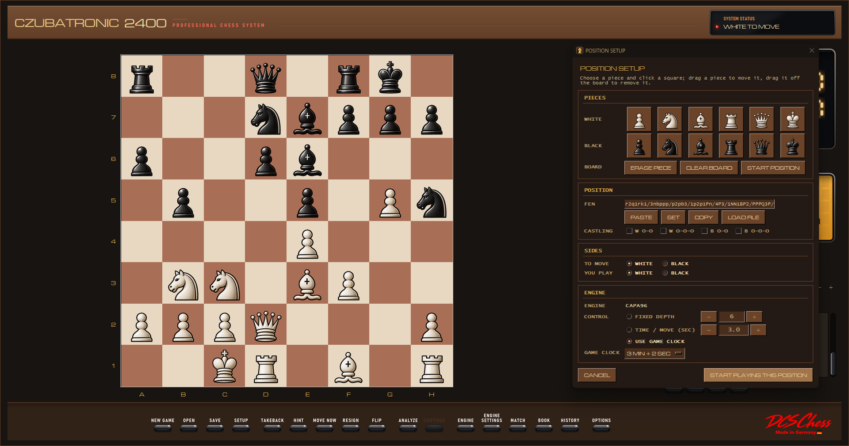Select the white pawn piece in palette
Image resolution: width=849 pixels, height=446 pixels.
(639, 119)
